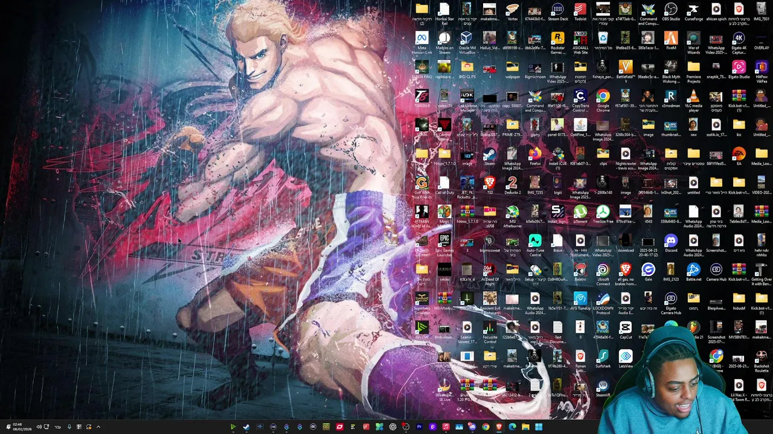Screen dimensions: 773x434
Task: Open the Honkai Star Rail desktop shortcut
Action: 444,14
